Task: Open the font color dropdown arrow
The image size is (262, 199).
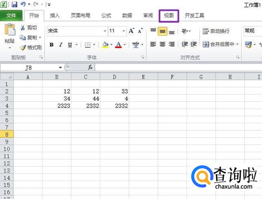Action: 125,45
